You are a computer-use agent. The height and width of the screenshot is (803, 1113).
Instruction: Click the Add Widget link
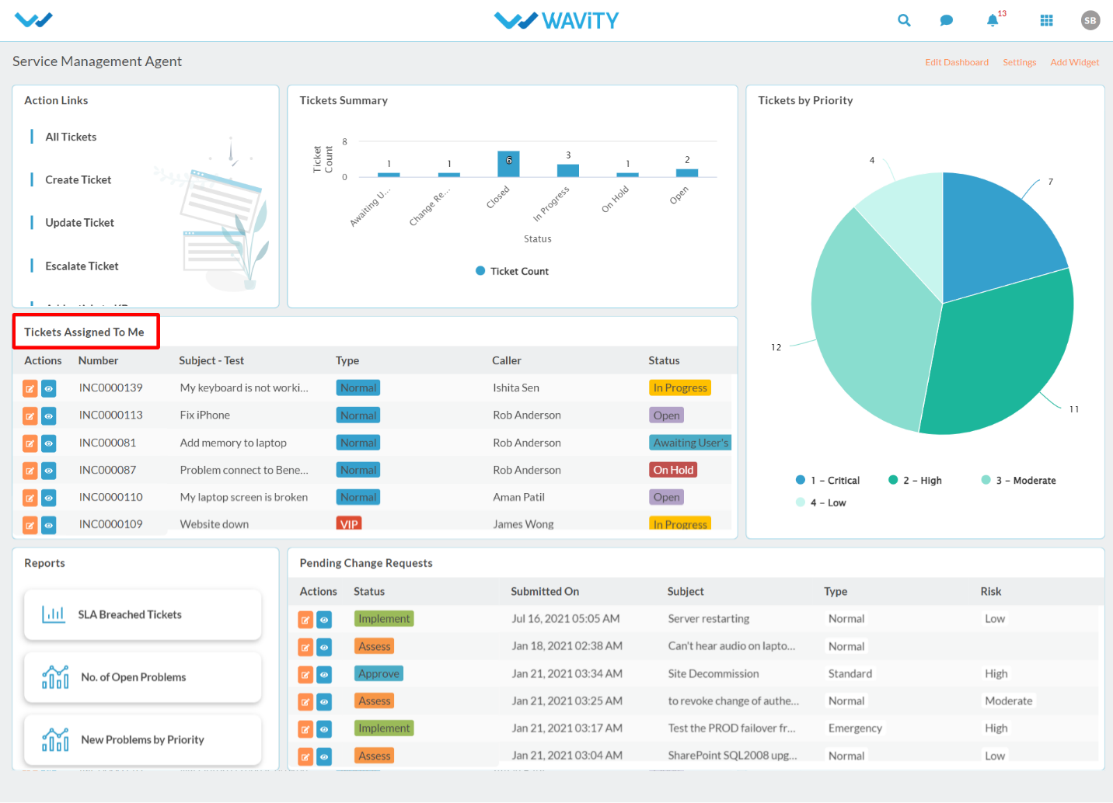click(x=1074, y=62)
